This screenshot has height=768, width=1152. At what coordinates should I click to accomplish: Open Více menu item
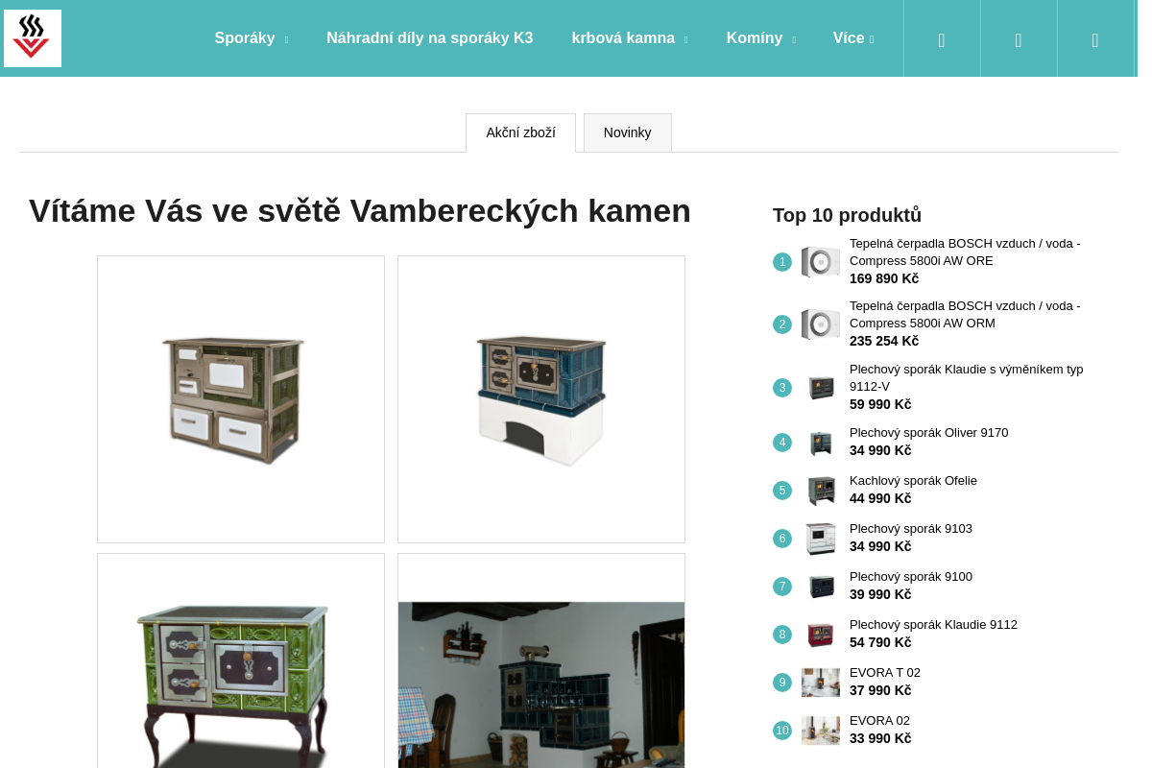pos(849,38)
